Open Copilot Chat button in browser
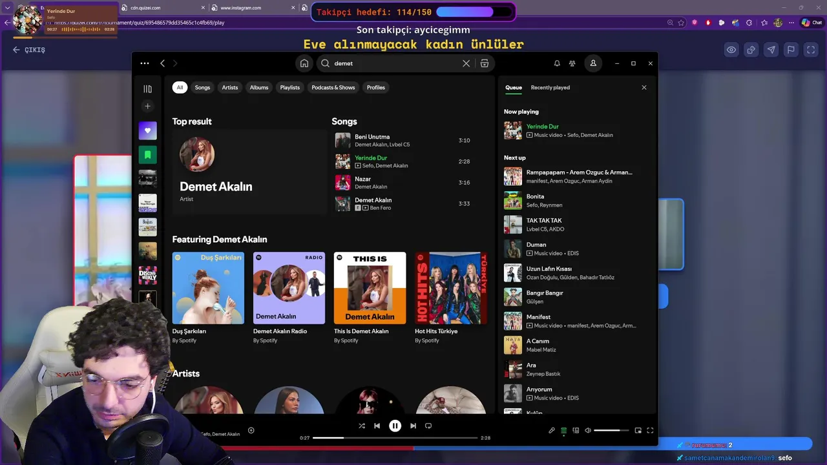 (812, 23)
